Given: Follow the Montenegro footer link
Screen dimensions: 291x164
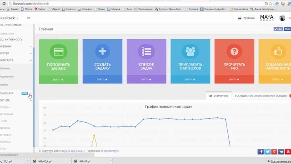Looking at the screenshot, I should click(x=111, y=151).
